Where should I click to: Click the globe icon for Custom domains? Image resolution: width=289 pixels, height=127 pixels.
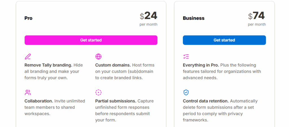pos(98,57)
